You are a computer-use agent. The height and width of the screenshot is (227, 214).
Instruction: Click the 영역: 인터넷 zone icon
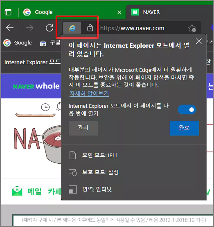(x=73, y=189)
